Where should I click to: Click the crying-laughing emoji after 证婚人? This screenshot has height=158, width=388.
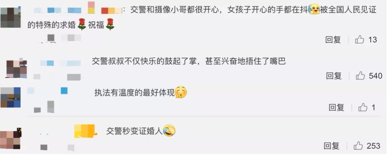(169, 131)
